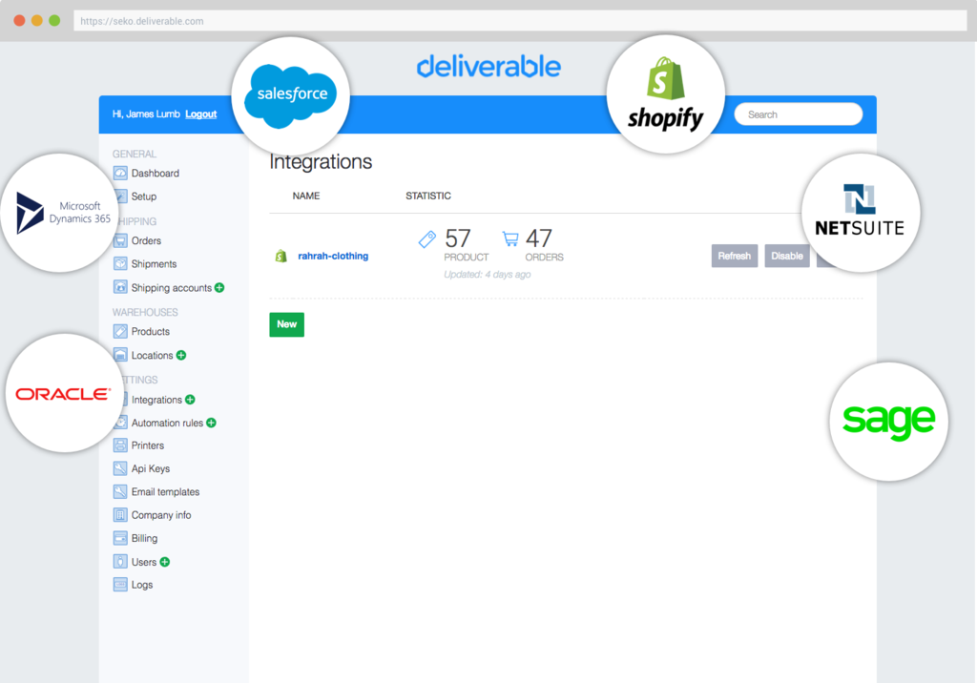Click the Products tag icon

pyautogui.click(x=120, y=331)
